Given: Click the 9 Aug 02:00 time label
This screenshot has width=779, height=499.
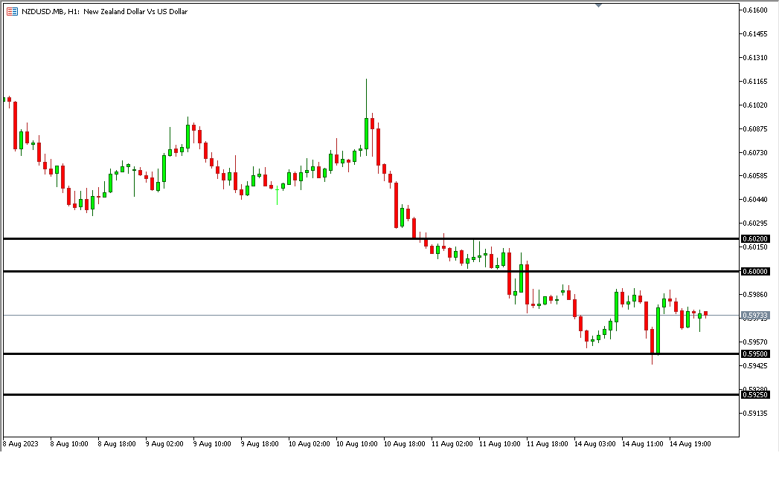Looking at the screenshot, I should (166, 444).
